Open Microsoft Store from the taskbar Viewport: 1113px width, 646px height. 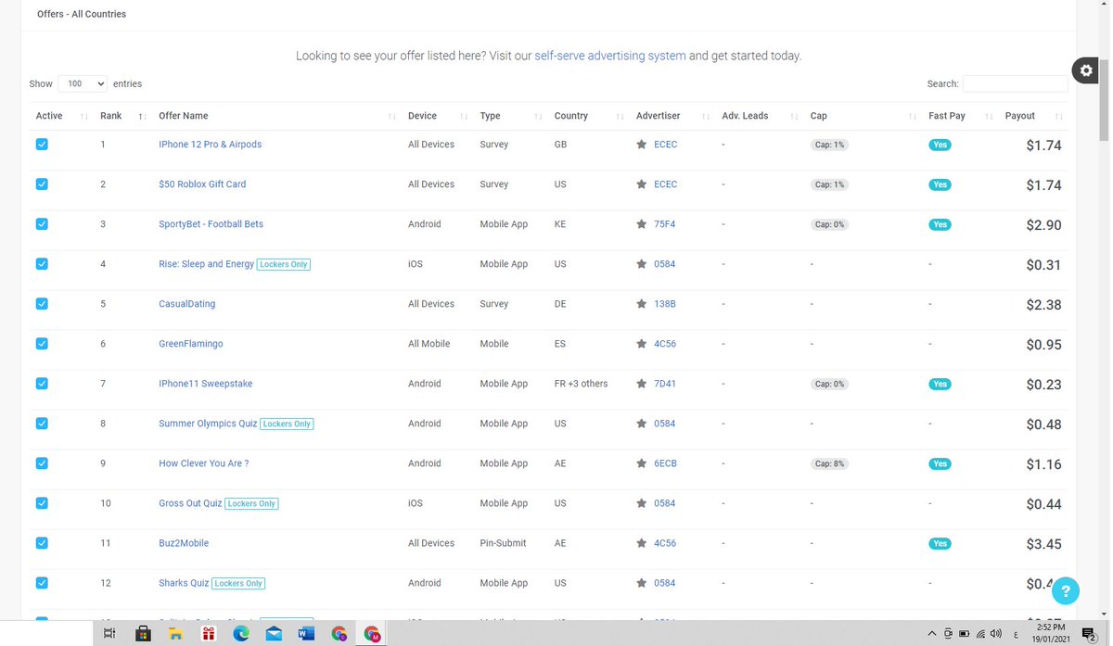[x=143, y=634]
